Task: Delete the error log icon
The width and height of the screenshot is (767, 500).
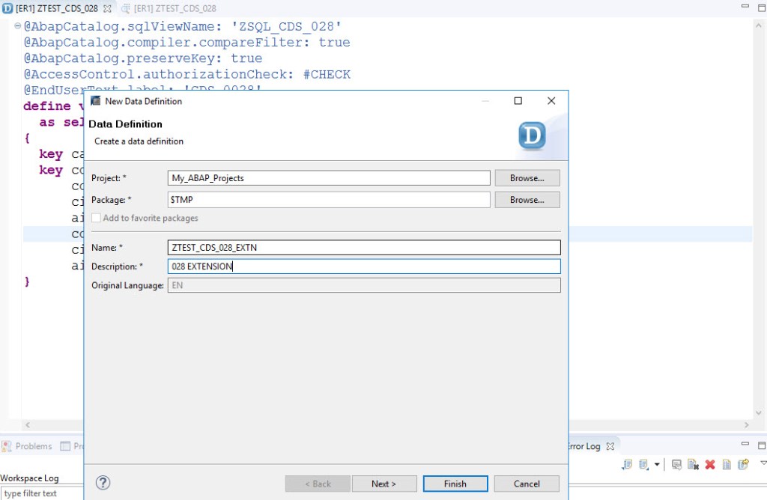Action: coord(693,464)
